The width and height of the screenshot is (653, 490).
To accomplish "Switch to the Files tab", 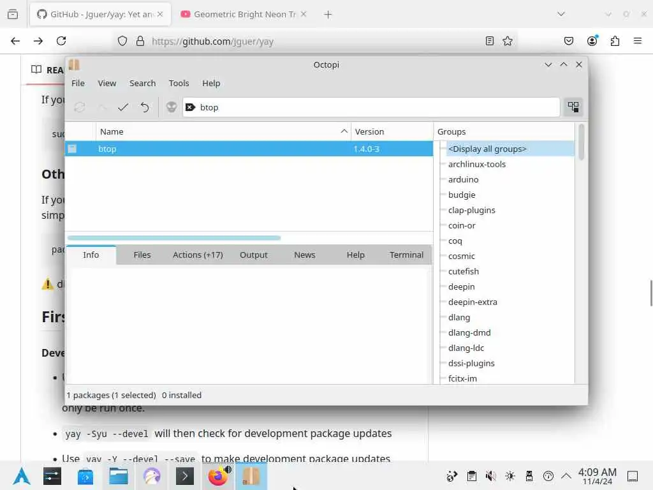I will (142, 255).
